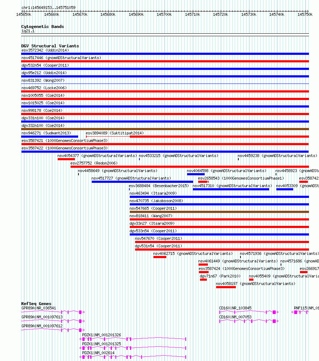Viewport: 319px width, 361px height.
Task: Select the nsv831392 (Wong2007) variant
Action: pyautogui.click(x=43, y=80)
